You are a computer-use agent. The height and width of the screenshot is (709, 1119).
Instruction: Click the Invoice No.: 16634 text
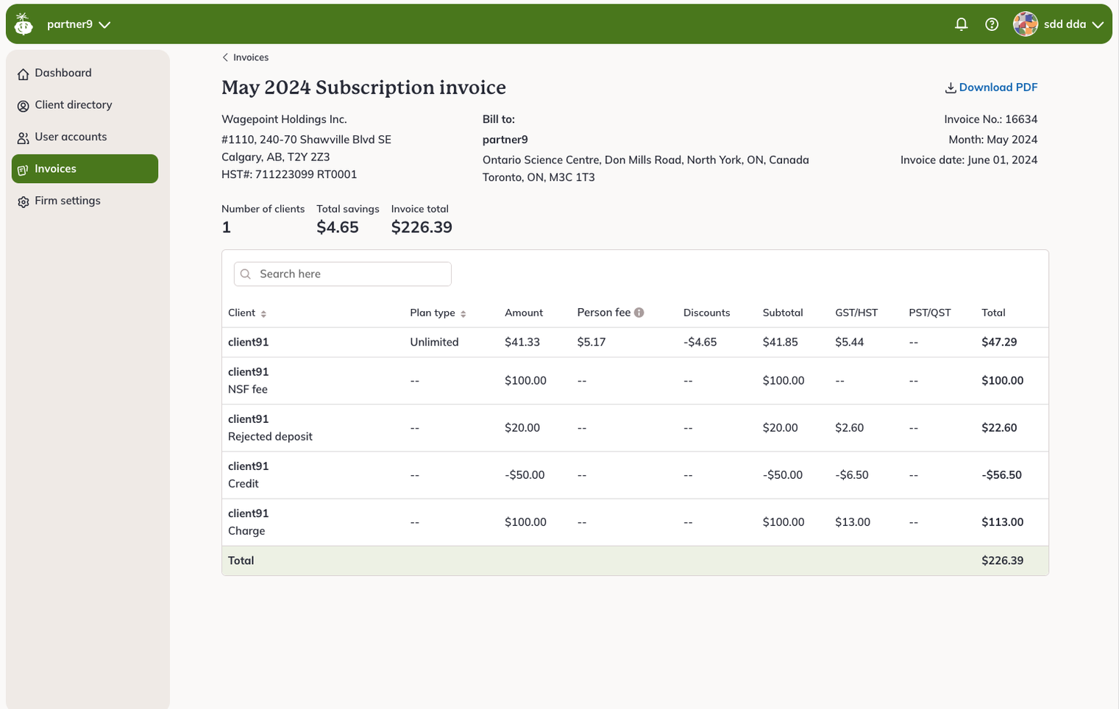[x=991, y=119]
